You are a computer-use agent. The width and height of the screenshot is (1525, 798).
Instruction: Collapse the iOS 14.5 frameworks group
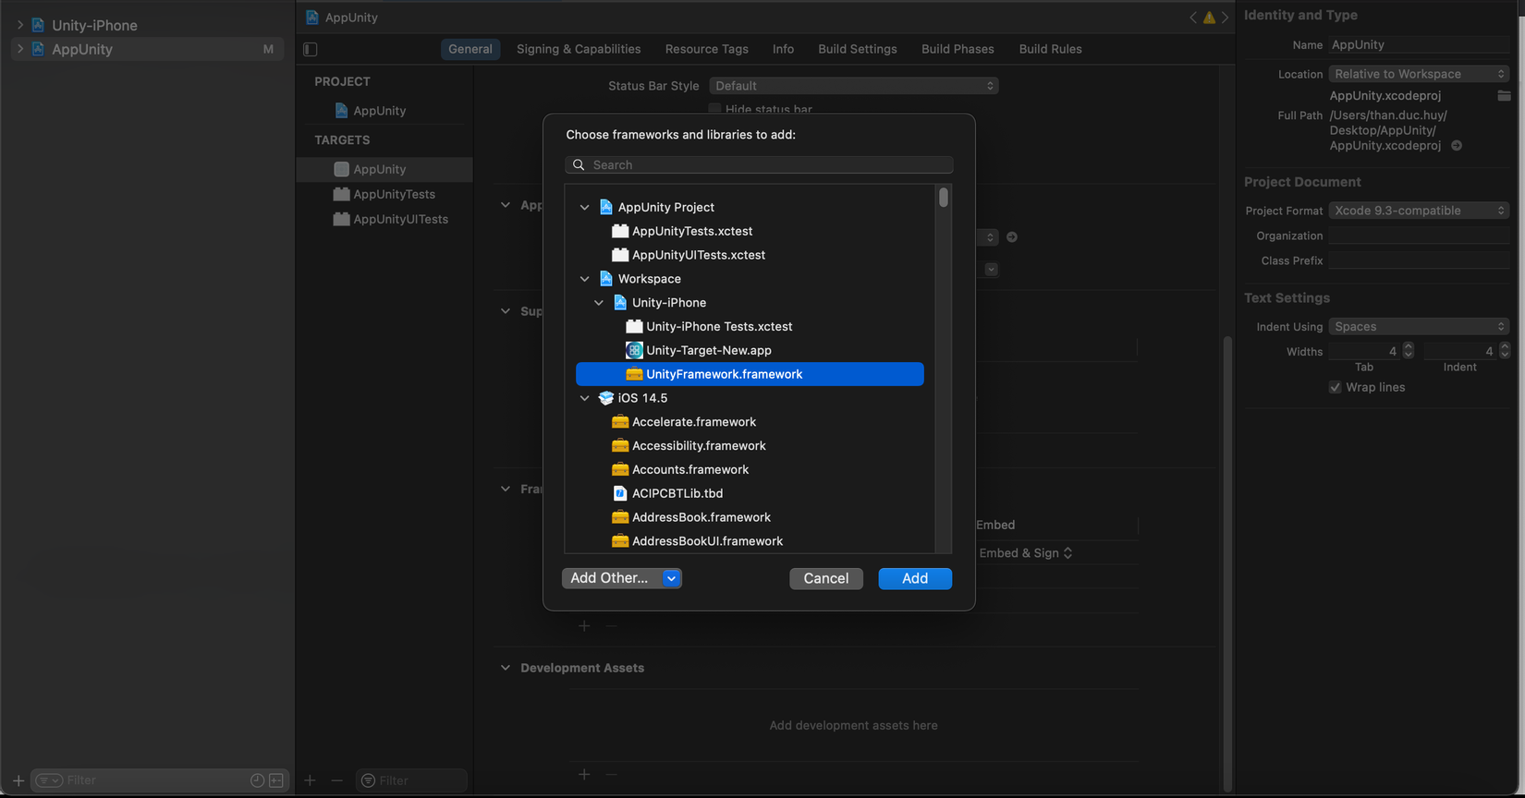click(585, 398)
